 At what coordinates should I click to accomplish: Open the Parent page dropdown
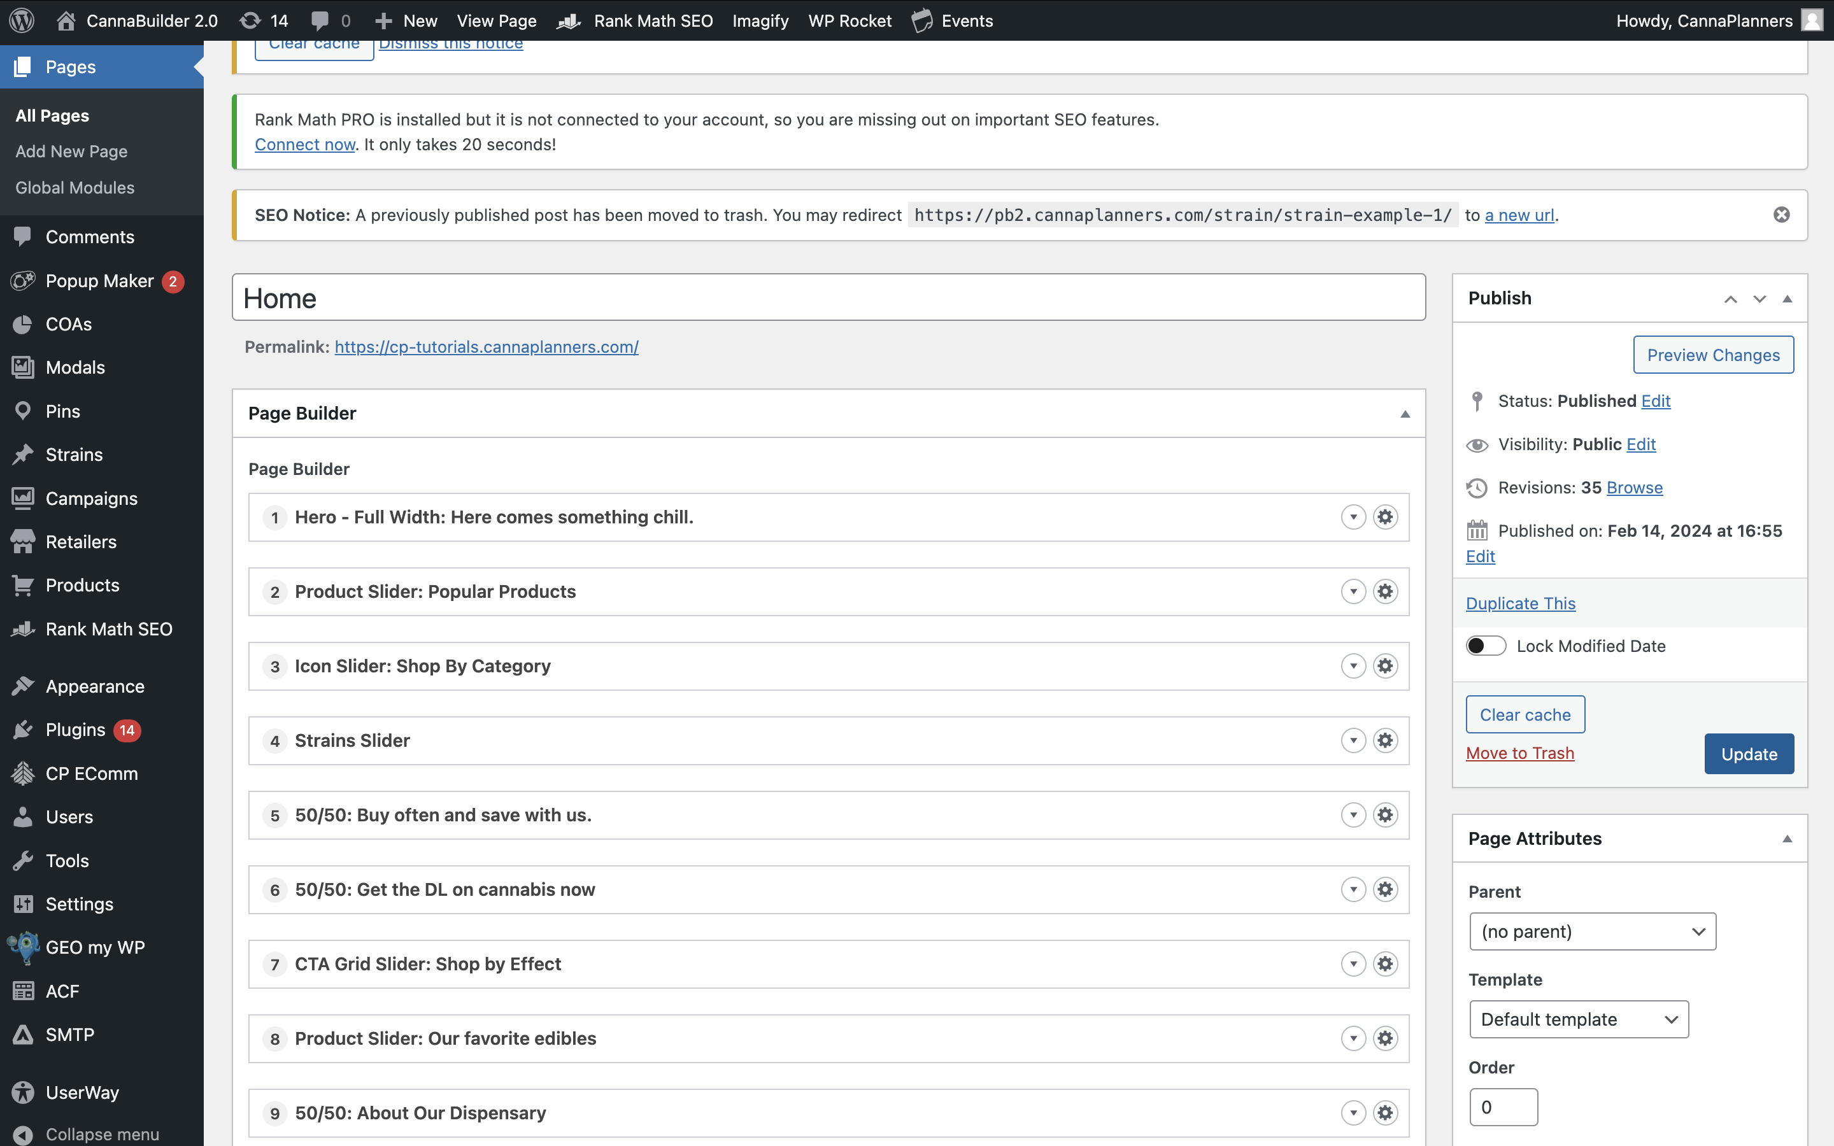pyautogui.click(x=1592, y=931)
